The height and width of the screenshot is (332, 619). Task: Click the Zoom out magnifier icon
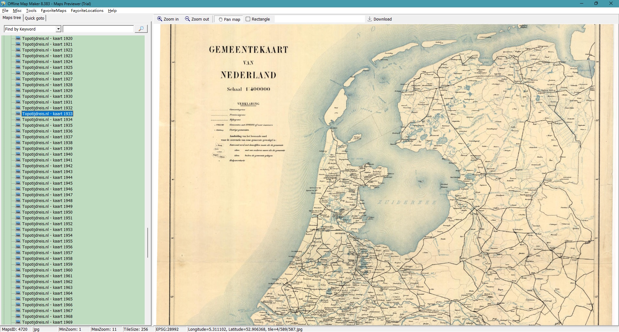click(187, 19)
